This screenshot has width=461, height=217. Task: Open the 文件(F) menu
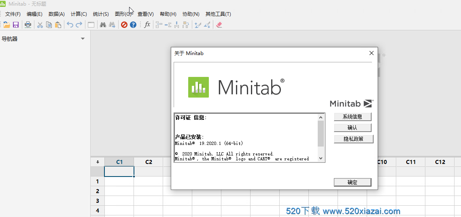pos(13,14)
